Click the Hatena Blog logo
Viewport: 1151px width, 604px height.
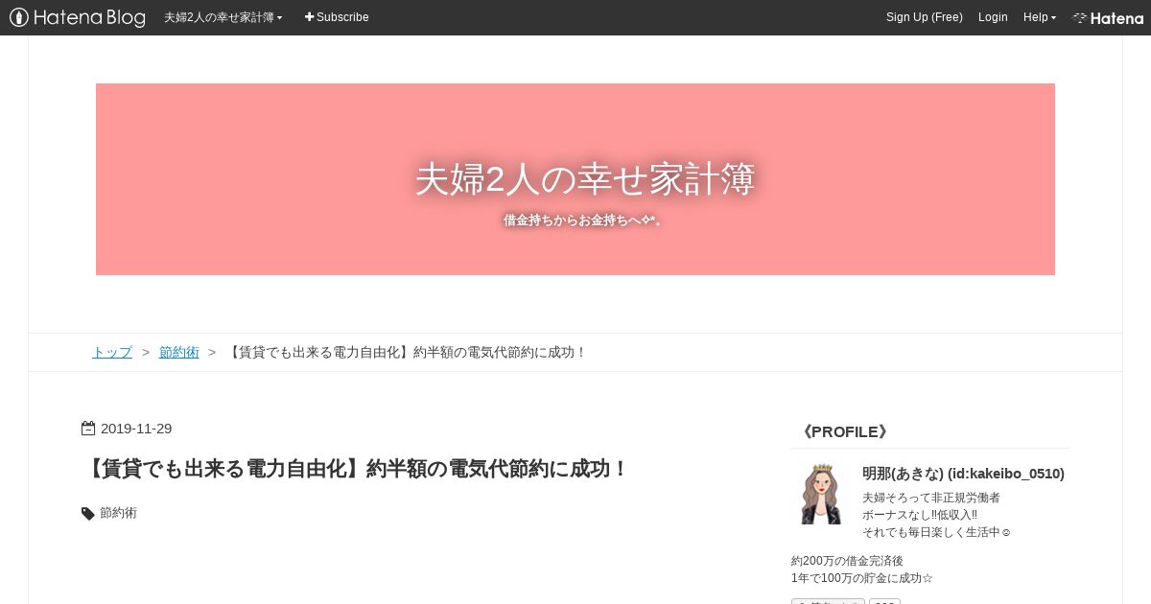[78, 17]
